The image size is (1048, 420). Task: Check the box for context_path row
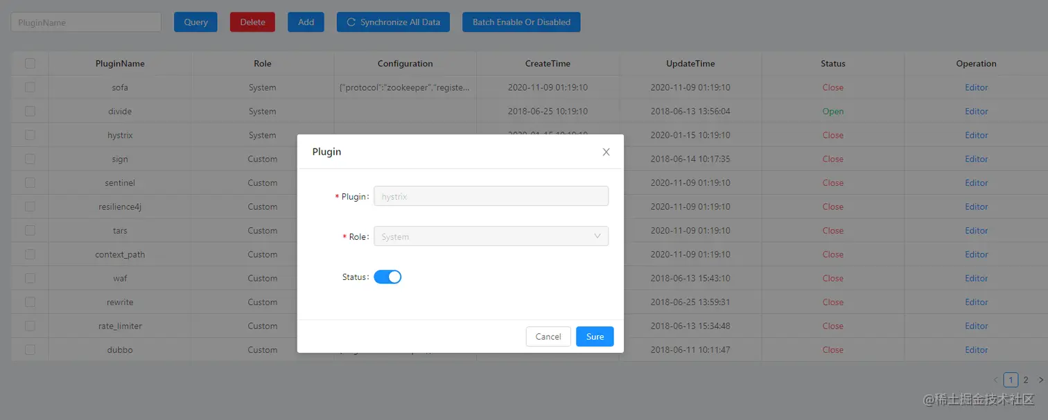[30, 254]
